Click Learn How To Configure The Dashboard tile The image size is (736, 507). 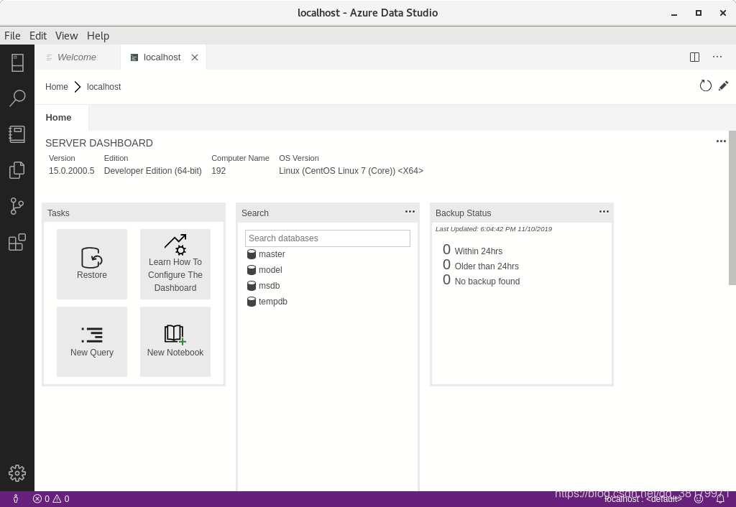click(x=175, y=264)
